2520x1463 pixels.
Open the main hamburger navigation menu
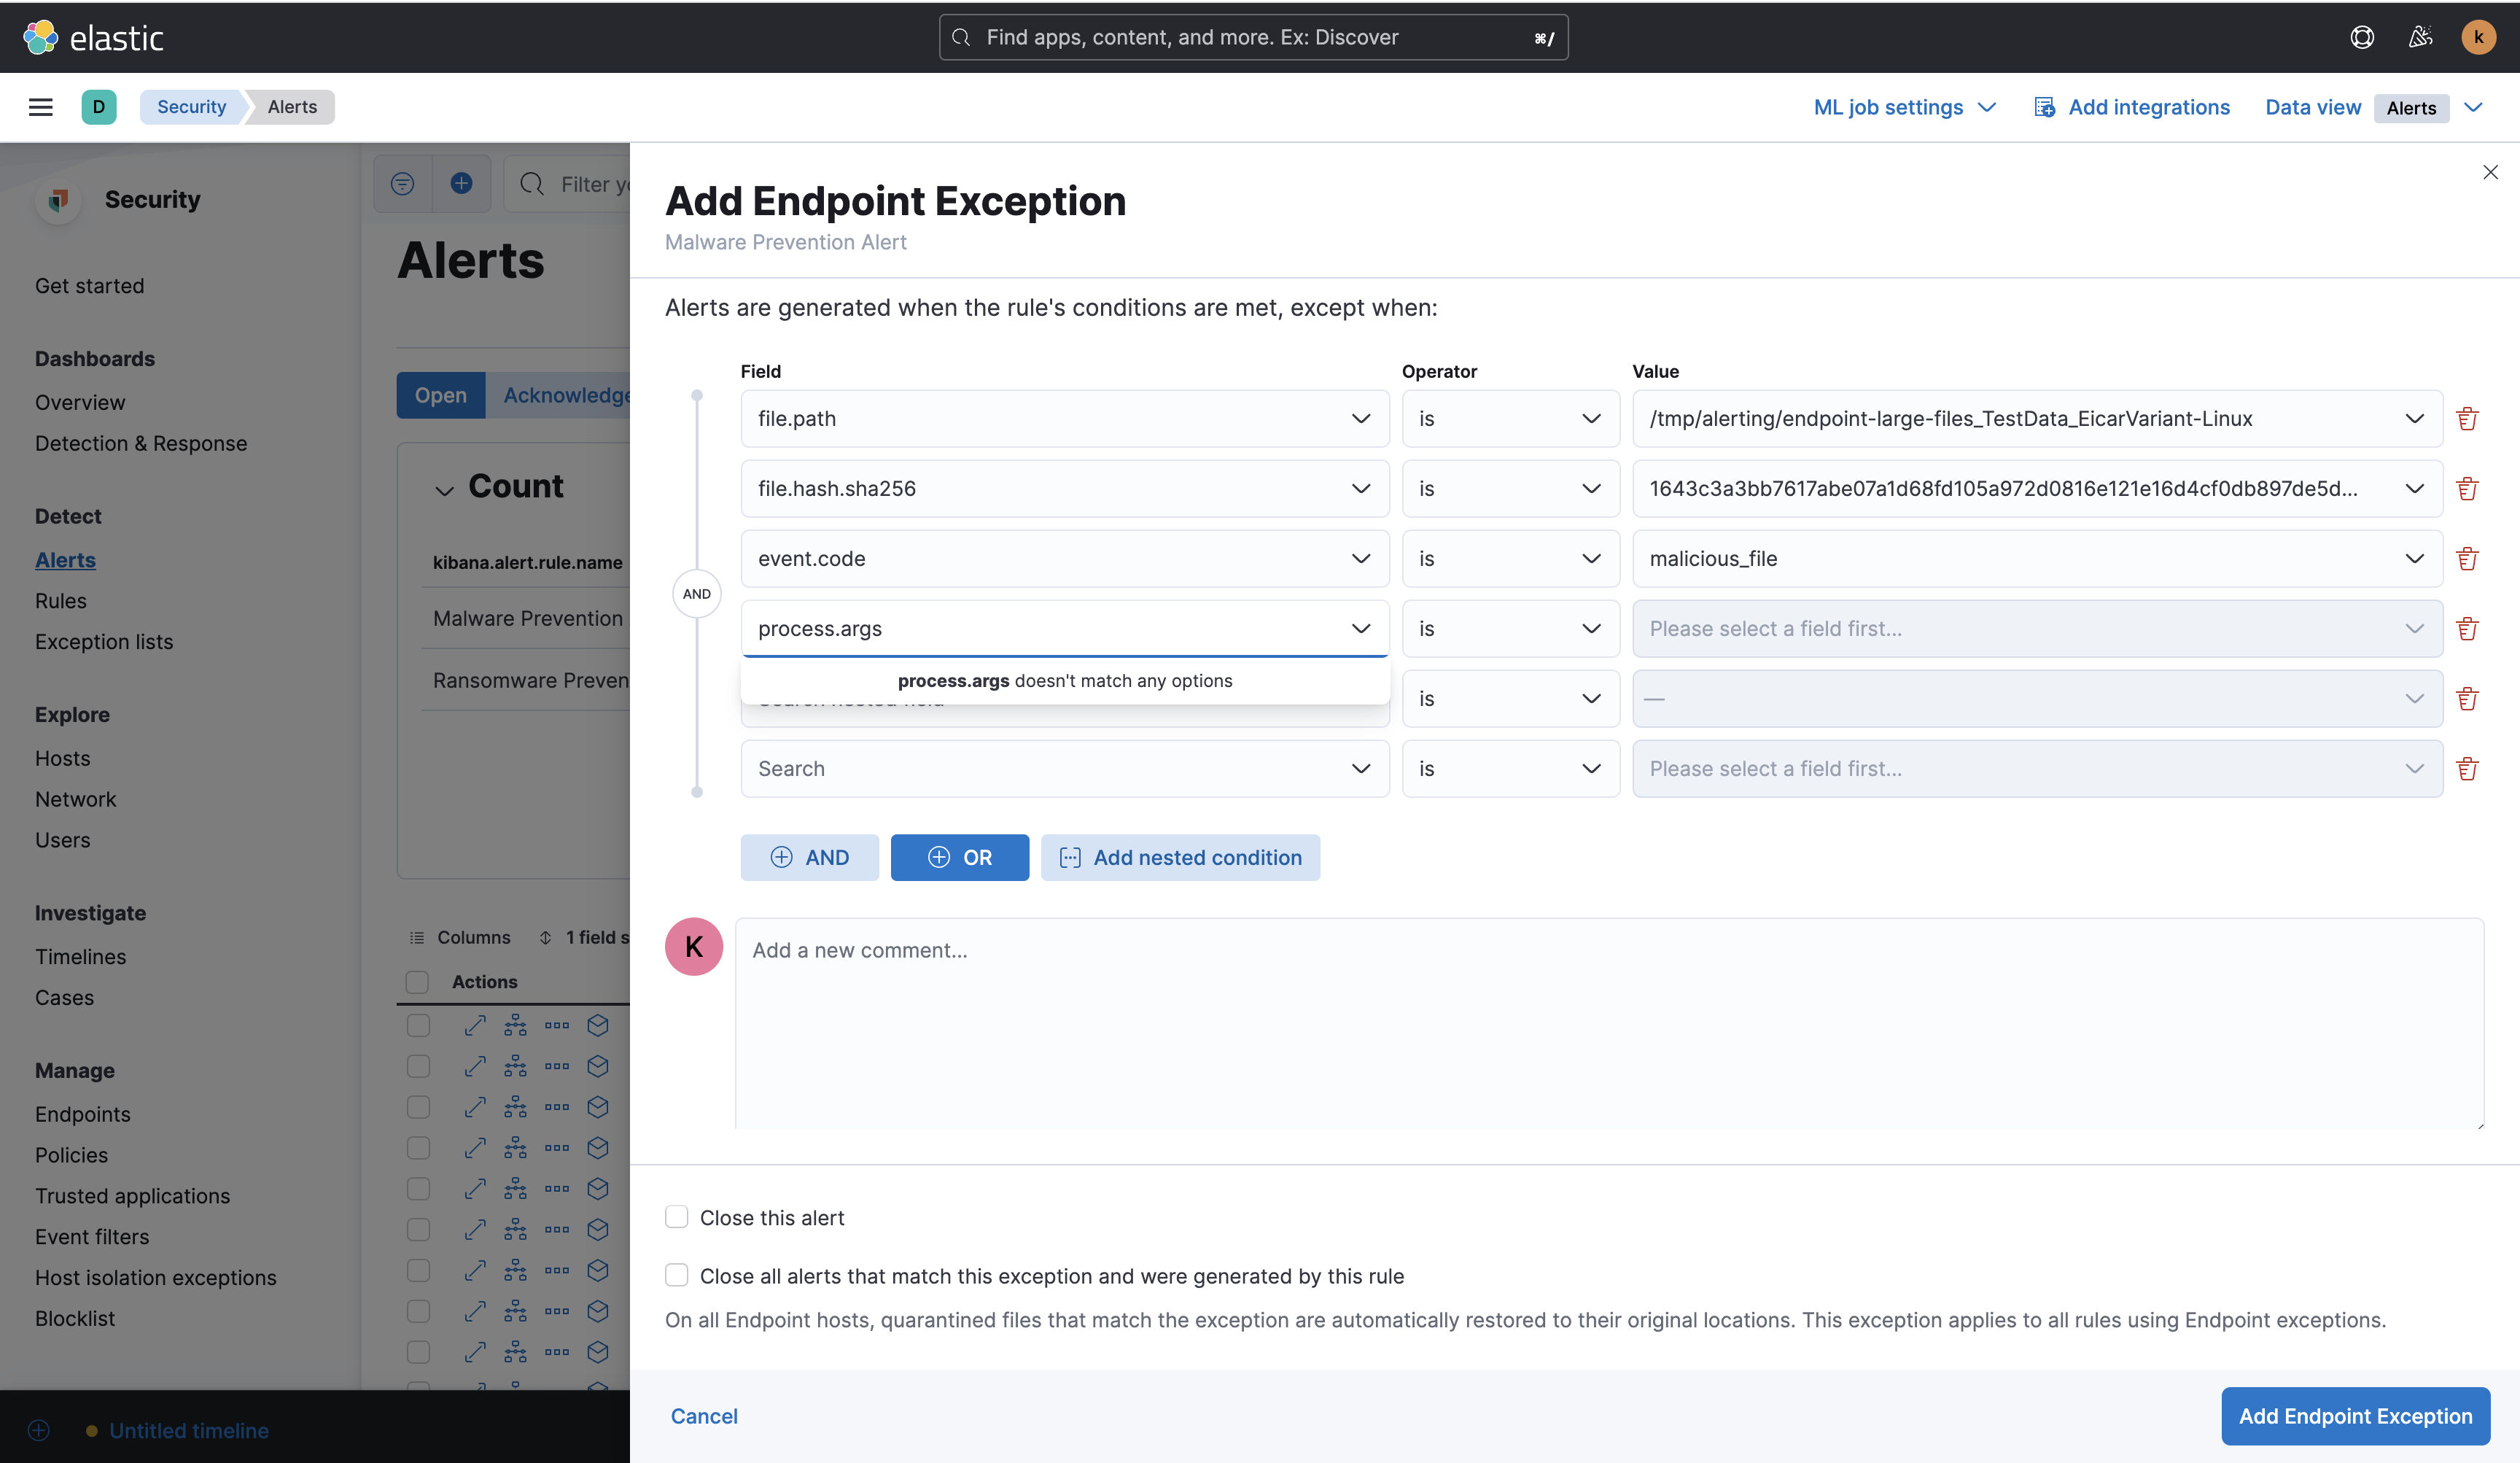pyautogui.click(x=40, y=107)
